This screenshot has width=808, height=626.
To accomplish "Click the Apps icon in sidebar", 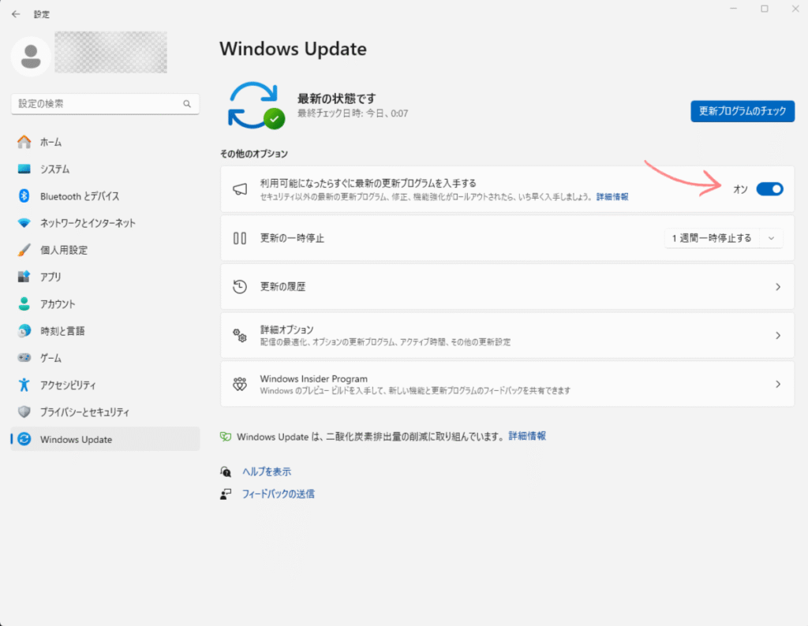I will (x=24, y=277).
